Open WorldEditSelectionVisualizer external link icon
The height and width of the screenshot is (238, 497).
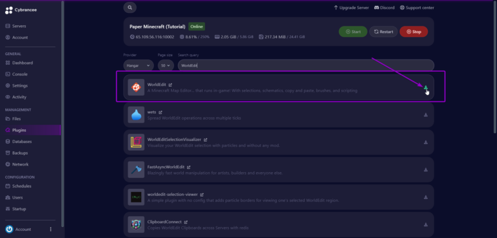point(205,140)
